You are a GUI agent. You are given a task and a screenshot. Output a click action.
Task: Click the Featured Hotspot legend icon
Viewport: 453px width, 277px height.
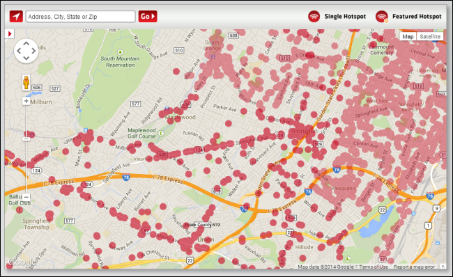[x=382, y=17]
